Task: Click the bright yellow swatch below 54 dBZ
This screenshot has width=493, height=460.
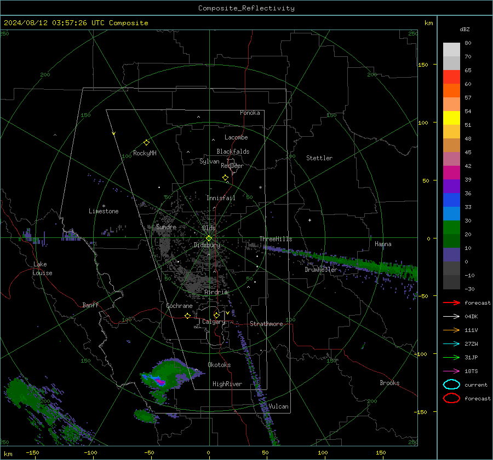Action: tap(451, 118)
